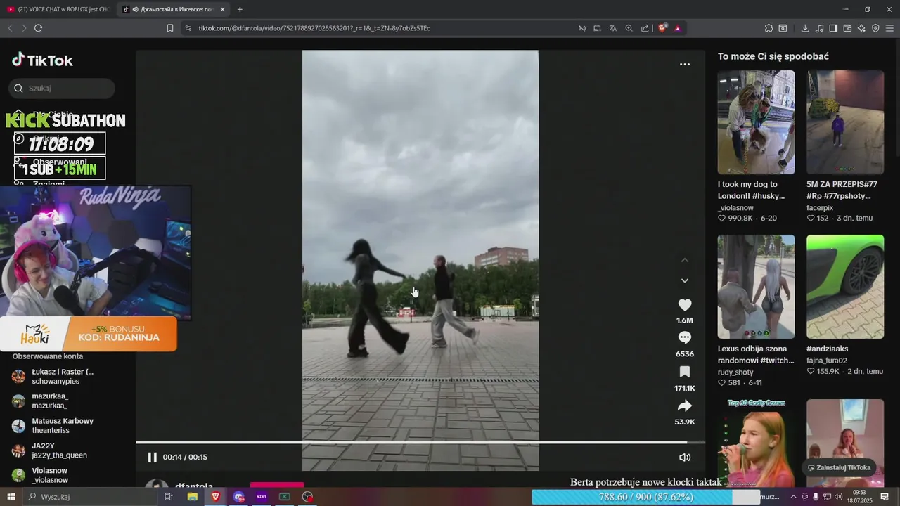Go to next video with down chevron
The image size is (900, 506).
(684, 280)
